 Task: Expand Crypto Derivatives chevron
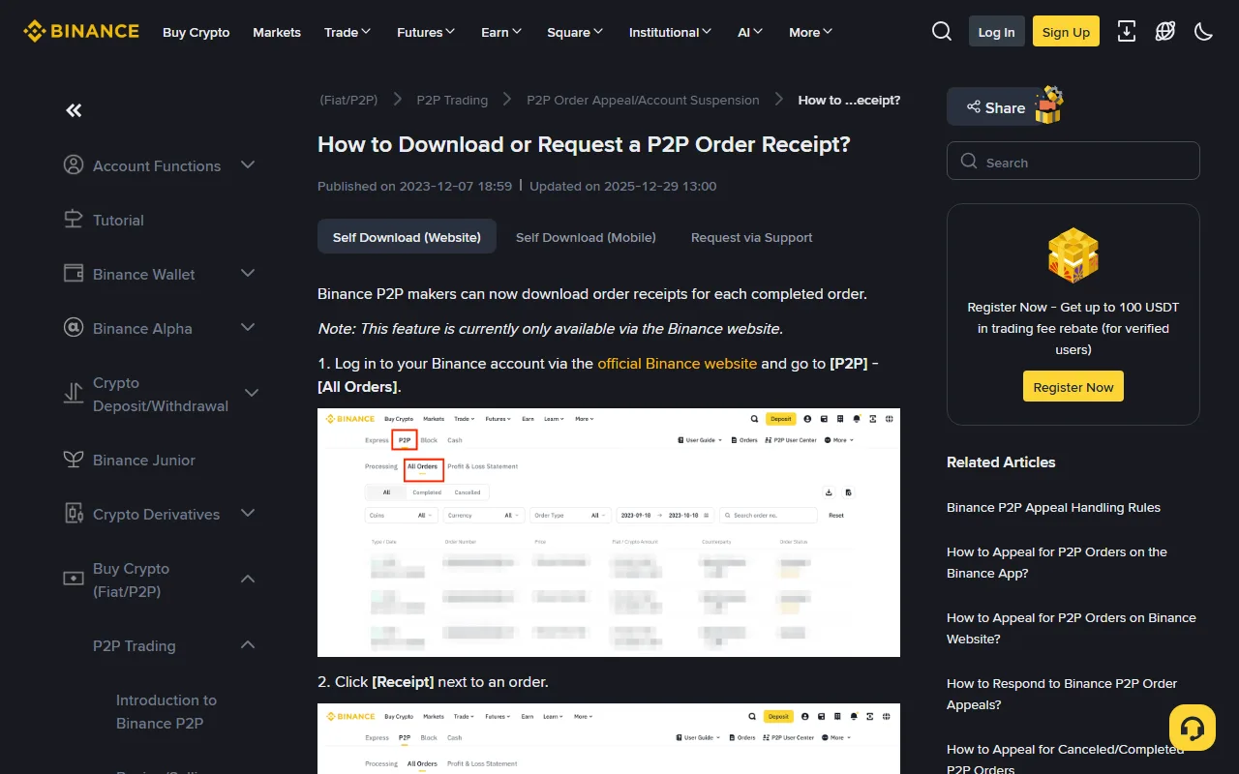click(248, 514)
